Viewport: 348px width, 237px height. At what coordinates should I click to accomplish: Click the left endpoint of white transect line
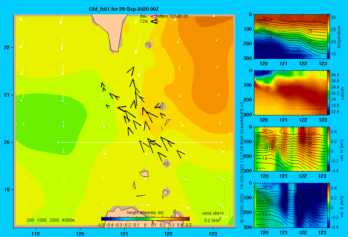click(x=58, y=142)
